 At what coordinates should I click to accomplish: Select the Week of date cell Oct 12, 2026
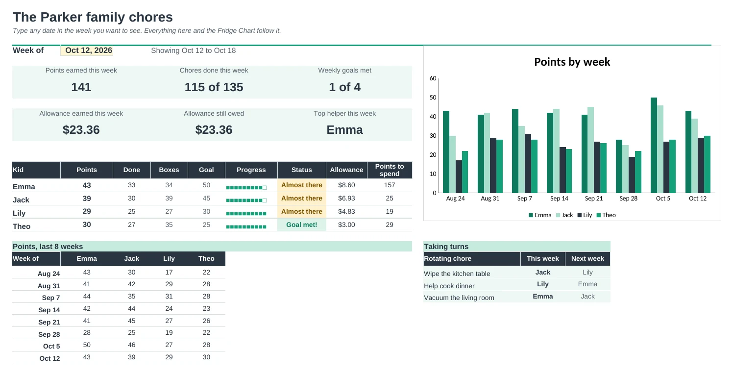pyautogui.click(x=87, y=50)
